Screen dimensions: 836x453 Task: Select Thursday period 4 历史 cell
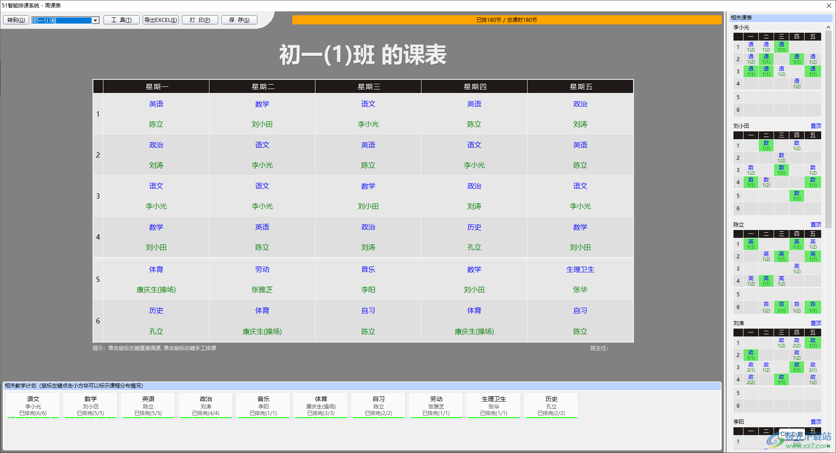(474, 237)
